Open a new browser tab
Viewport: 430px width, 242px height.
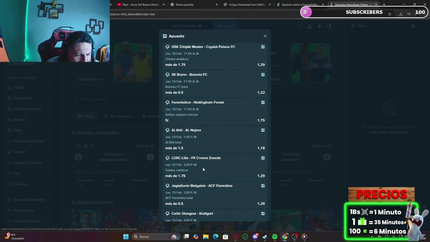(x=384, y=4)
